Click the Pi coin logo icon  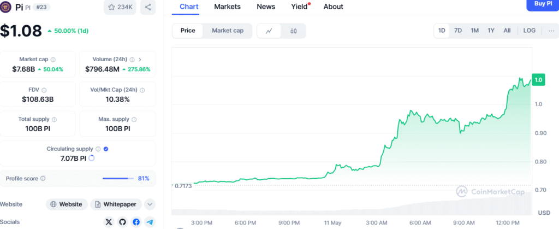tap(6, 7)
